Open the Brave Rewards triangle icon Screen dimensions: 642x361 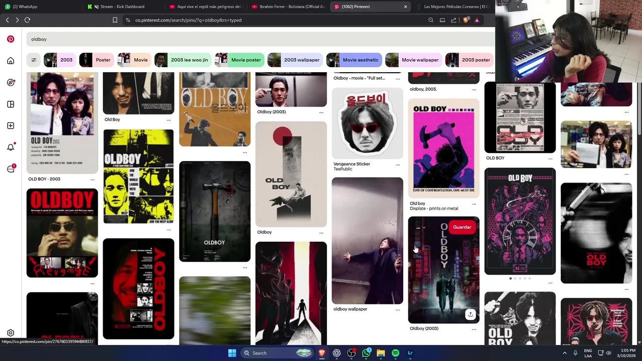(477, 20)
